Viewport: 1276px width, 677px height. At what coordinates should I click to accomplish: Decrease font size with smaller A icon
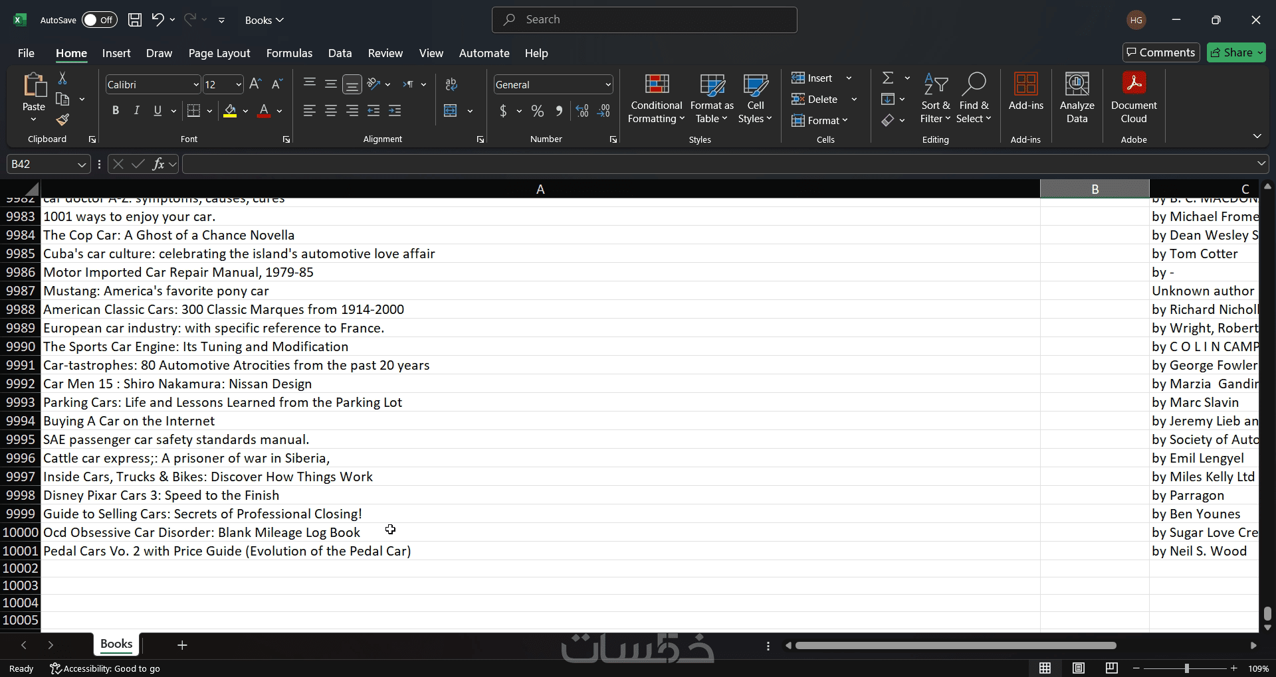tap(277, 84)
